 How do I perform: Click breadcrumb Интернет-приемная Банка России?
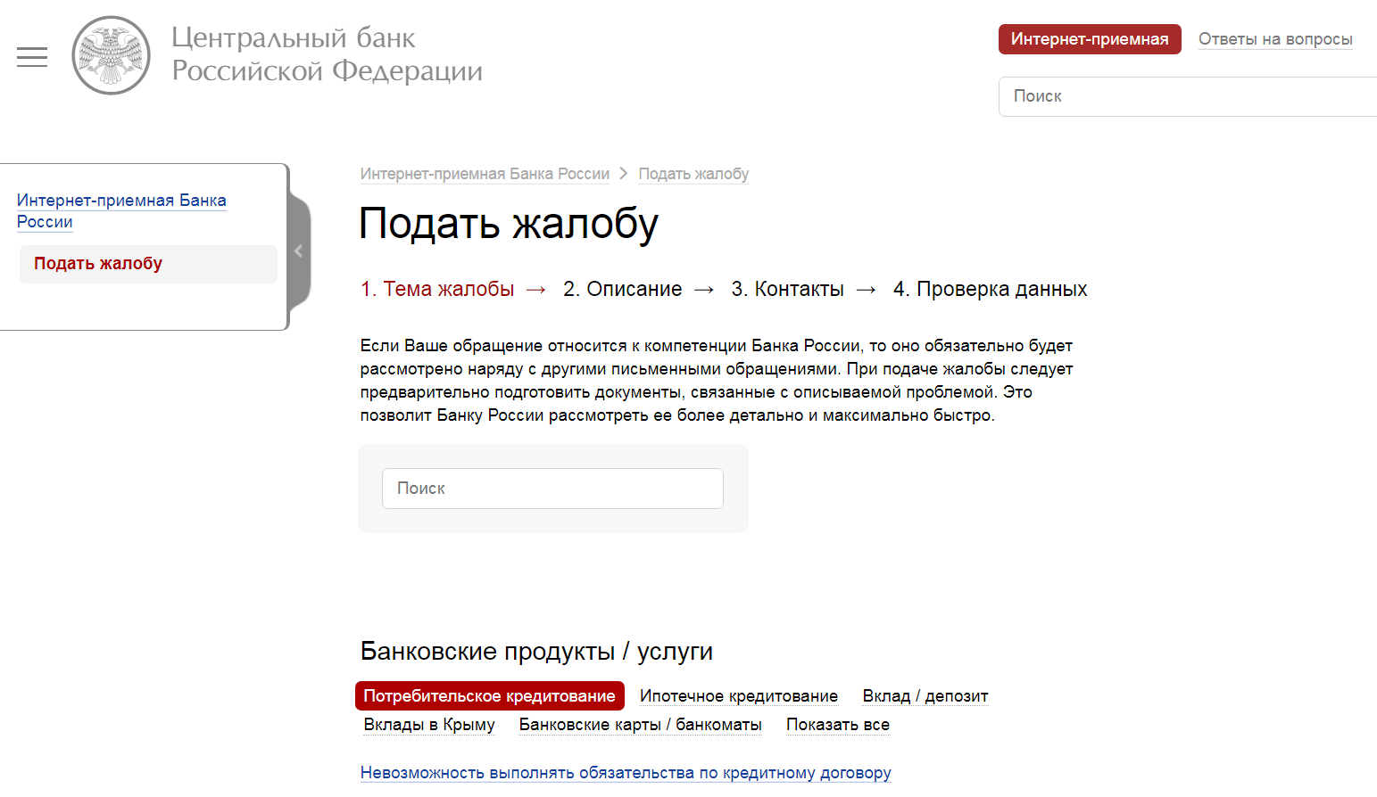[x=485, y=174]
